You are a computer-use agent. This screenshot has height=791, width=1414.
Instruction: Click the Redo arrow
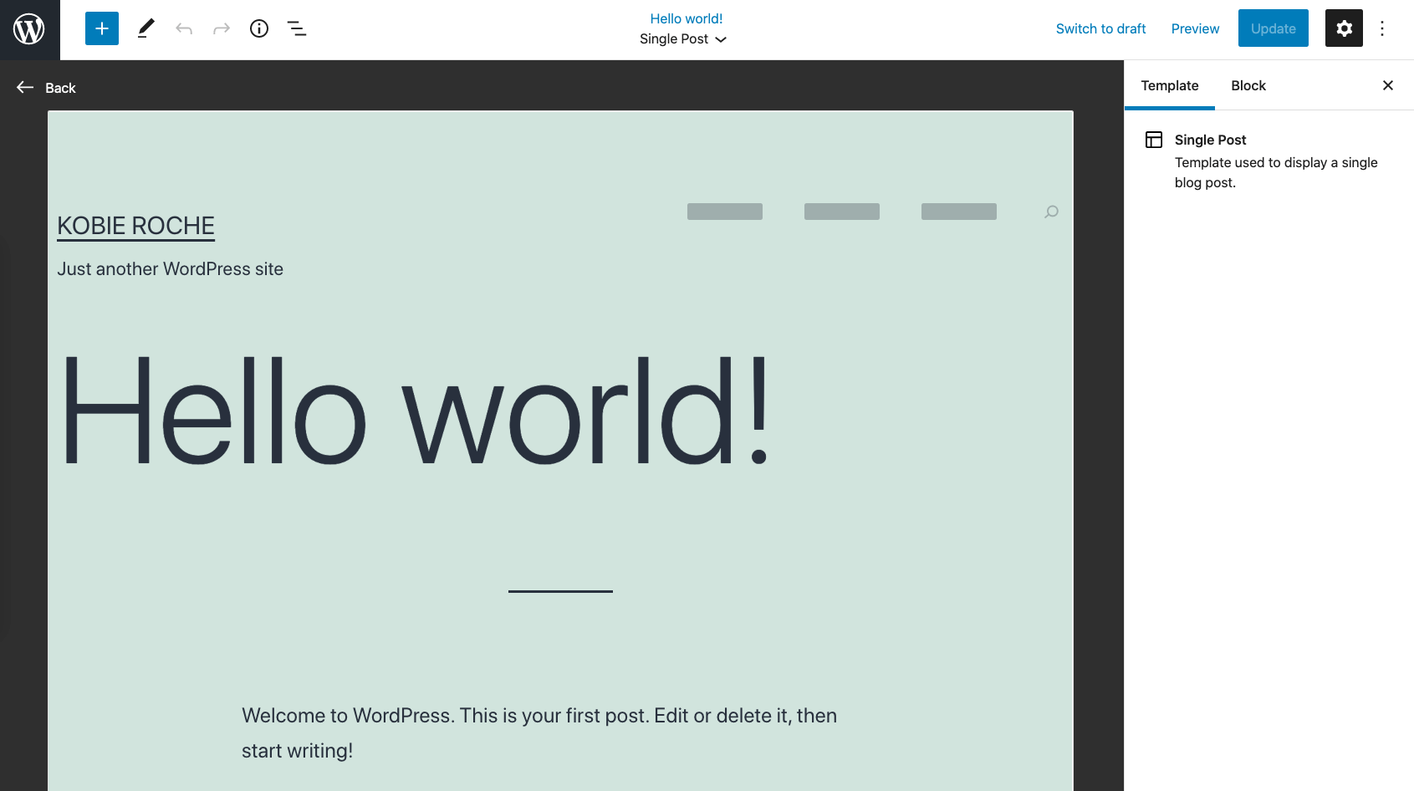pyautogui.click(x=222, y=28)
